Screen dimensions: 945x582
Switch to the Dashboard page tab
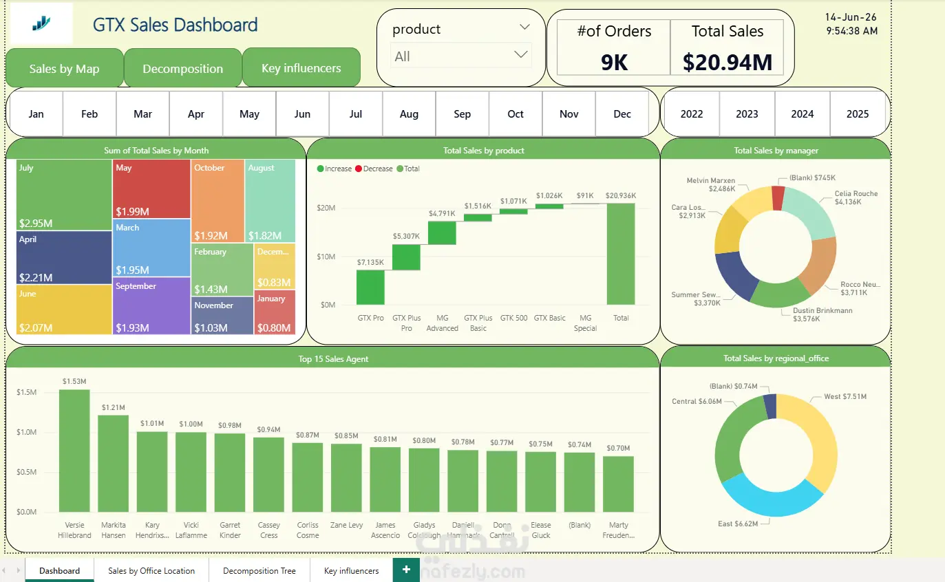(x=60, y=570)
